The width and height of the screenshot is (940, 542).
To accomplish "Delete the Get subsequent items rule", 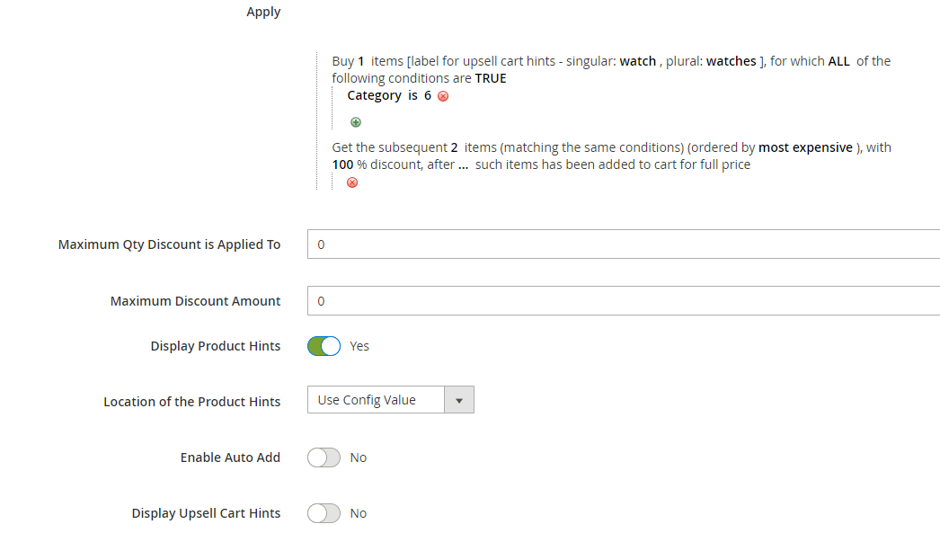I will [x=352, y=182].
